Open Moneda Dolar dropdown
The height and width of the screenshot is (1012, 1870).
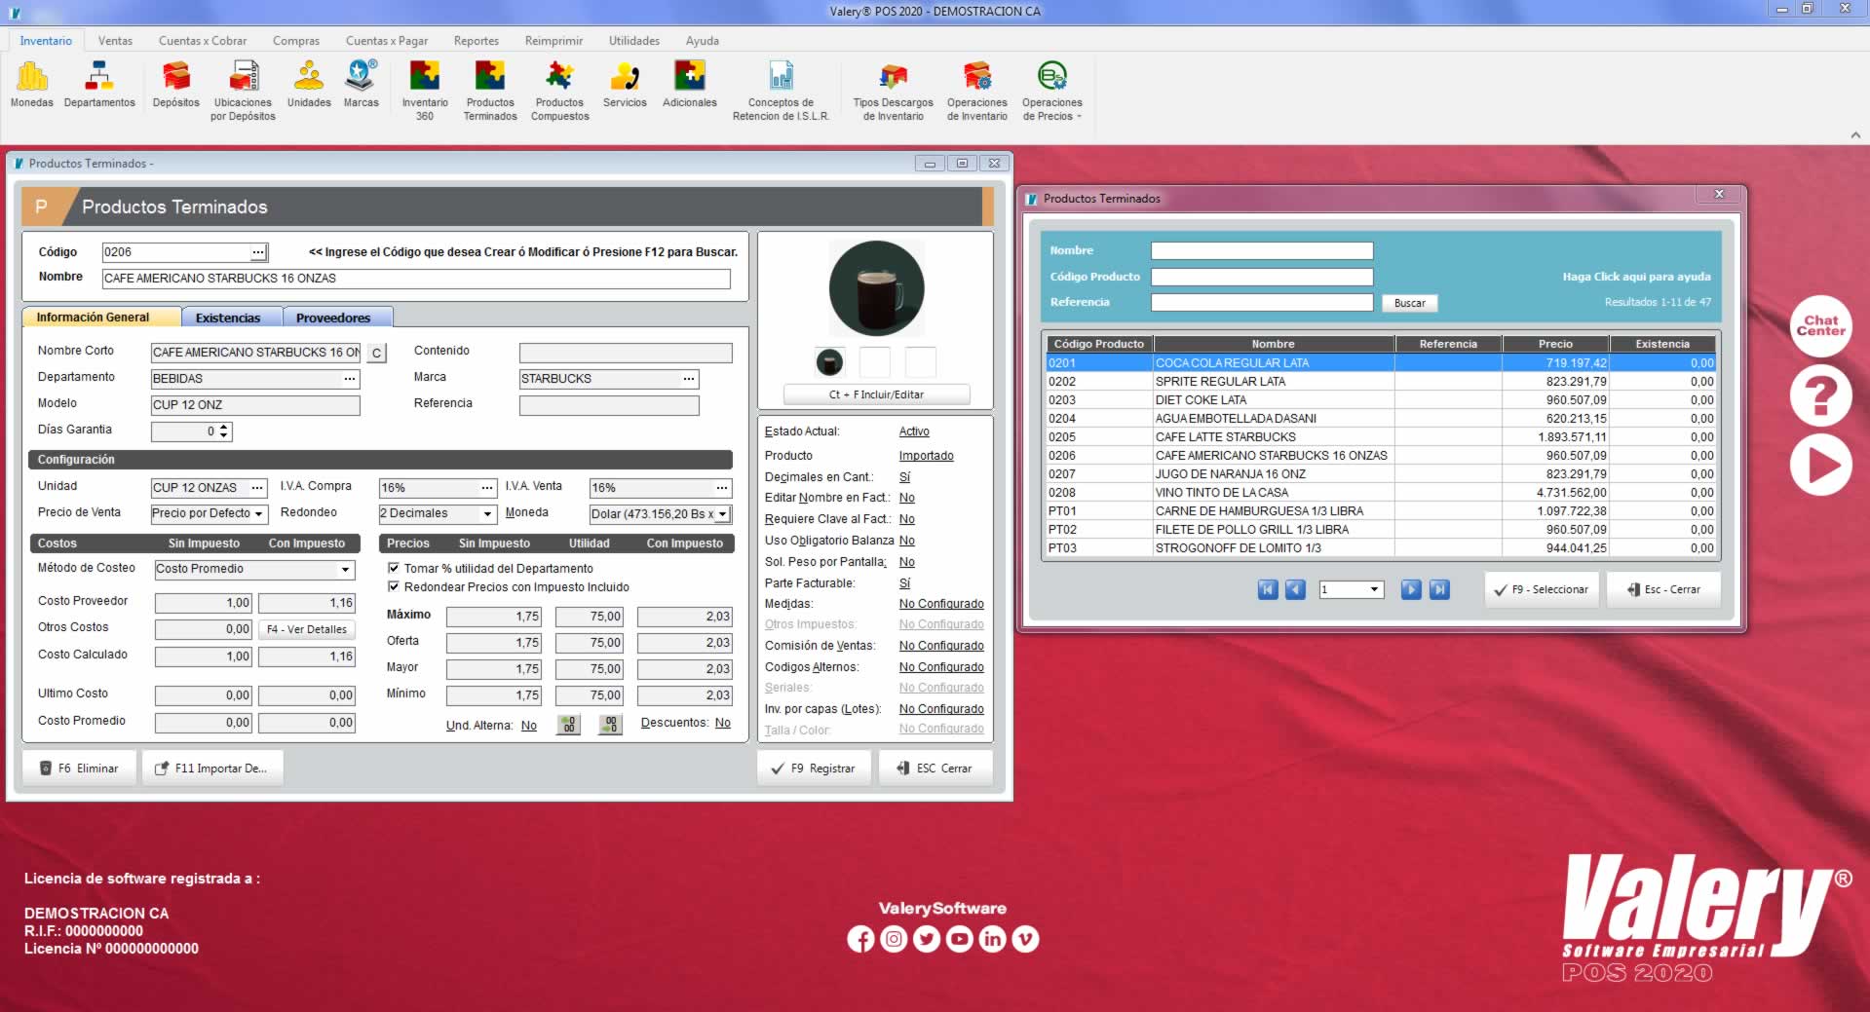(x=723, y=514)
